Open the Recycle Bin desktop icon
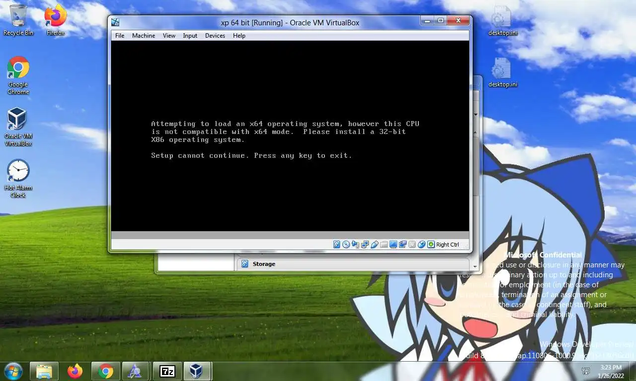The image size is (636, 381). point(18,20)
